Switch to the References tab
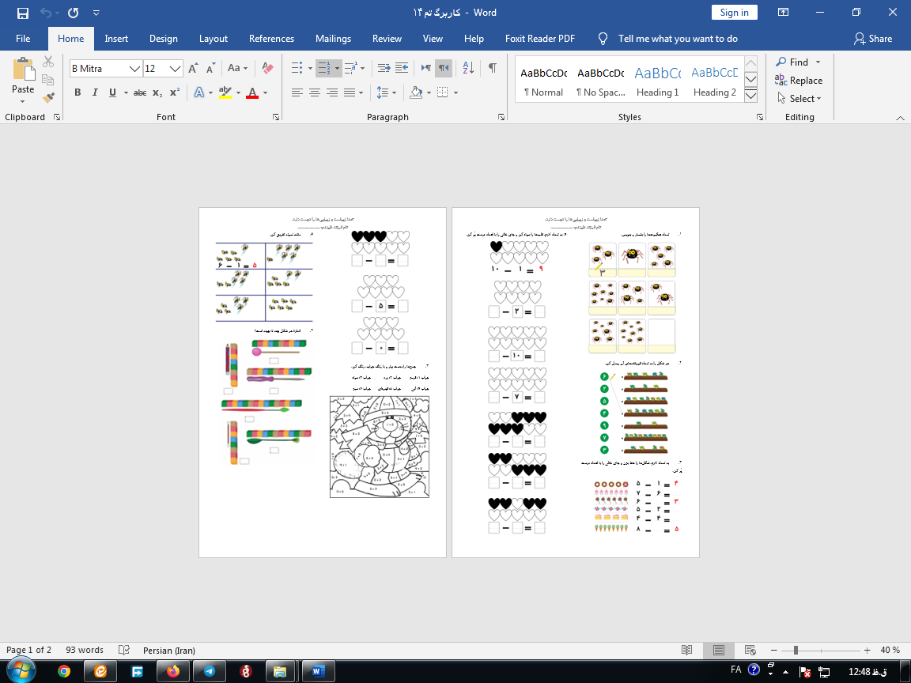 (271, 39)
